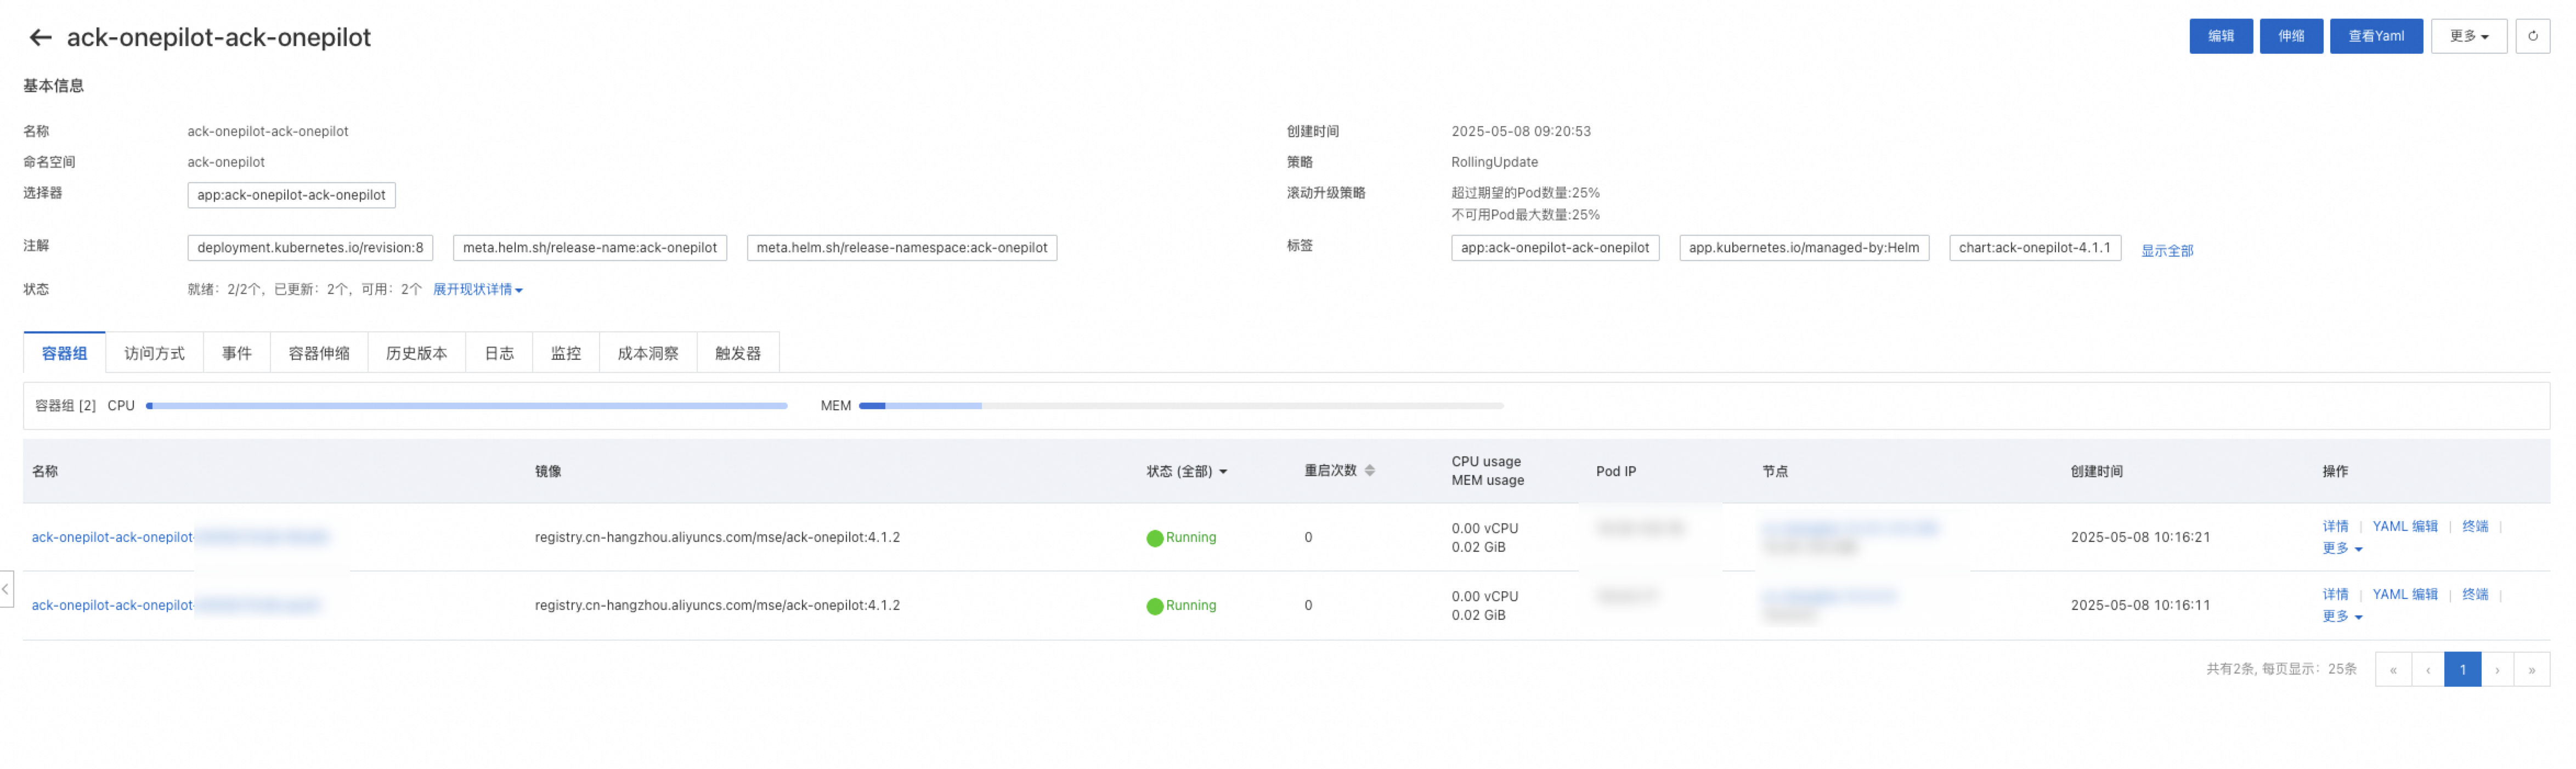Click the 编辑 button

(x=2221, y=36)
